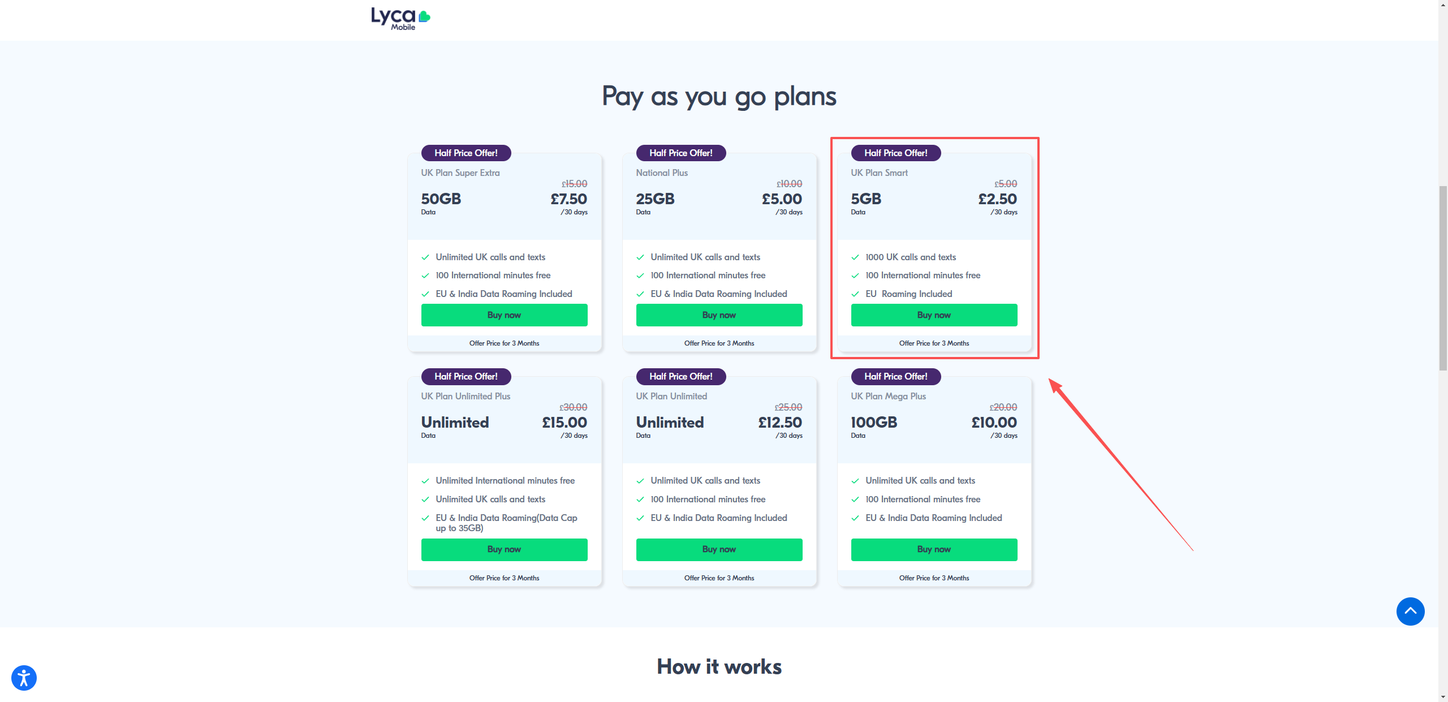Click the UK Plan Mega Plus title
This screenshot has width=1448, height=702.
[x=888, y=397]
